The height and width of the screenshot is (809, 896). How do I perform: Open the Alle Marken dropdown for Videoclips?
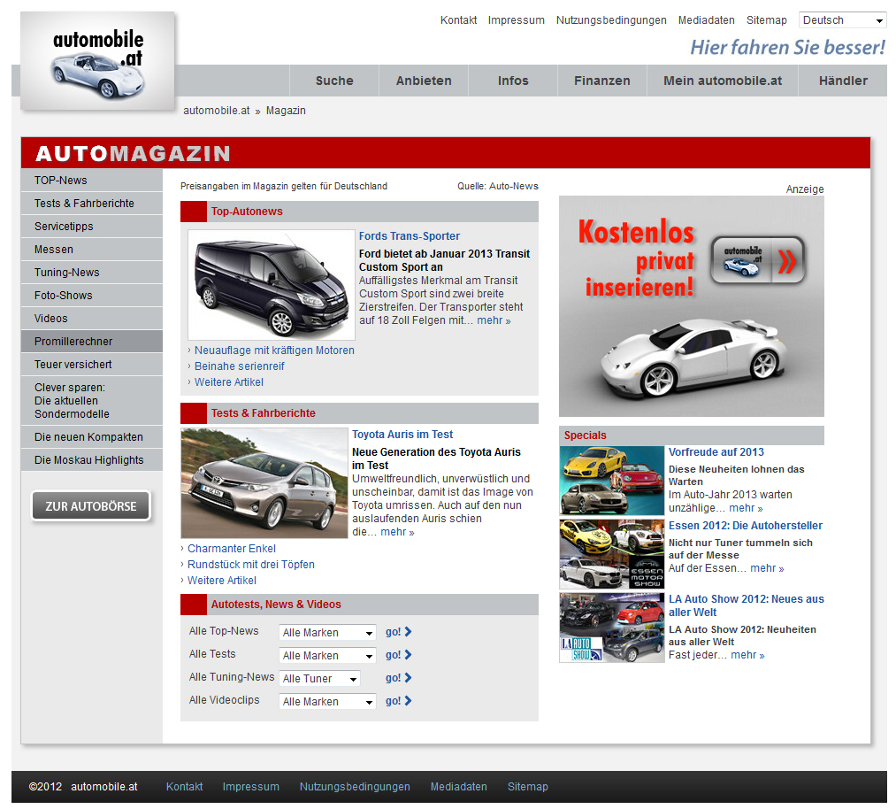click(327, 702)
